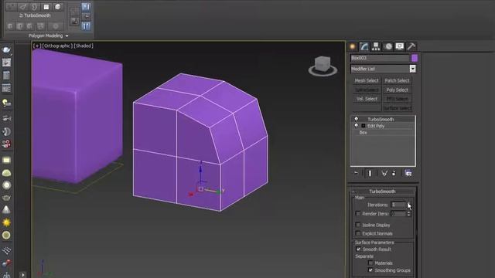Open the Utilities hammer tab

[x=411, y=46]
